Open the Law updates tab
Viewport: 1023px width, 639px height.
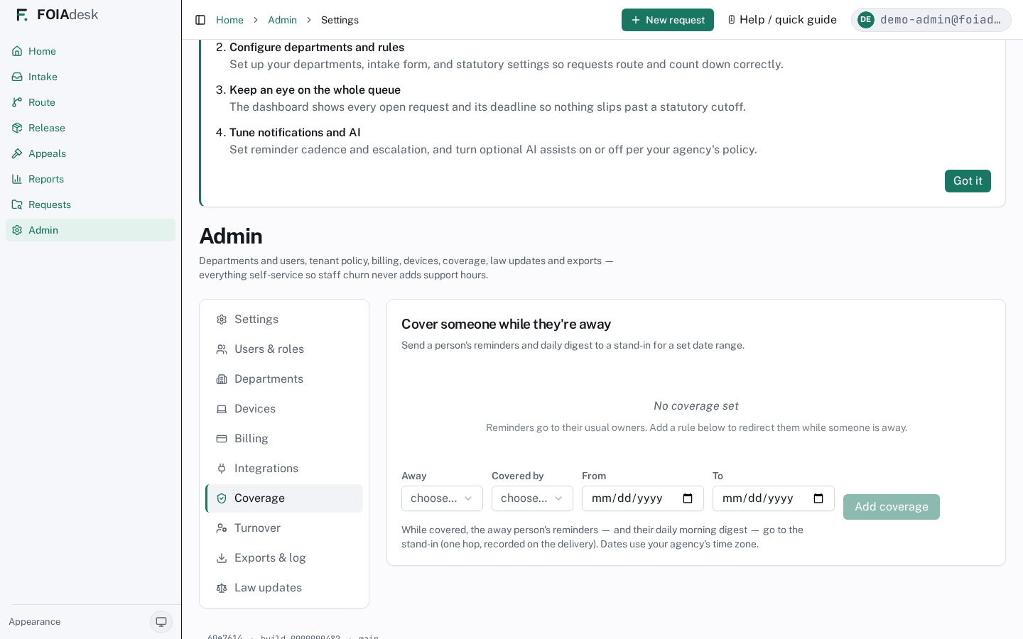point(284,588)
